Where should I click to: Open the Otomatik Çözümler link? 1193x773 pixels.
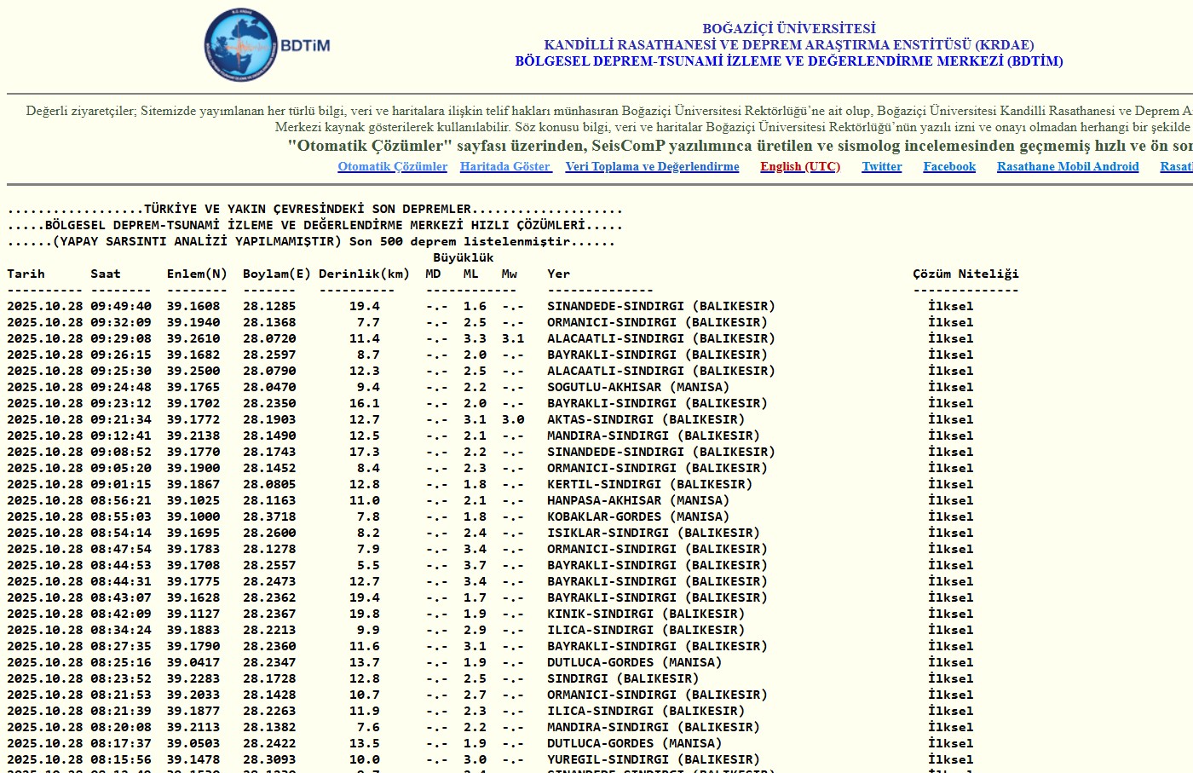pos(392,166)
